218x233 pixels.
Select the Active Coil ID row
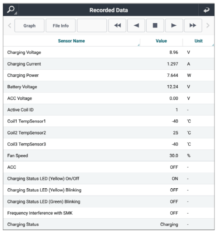pos(109,110)
